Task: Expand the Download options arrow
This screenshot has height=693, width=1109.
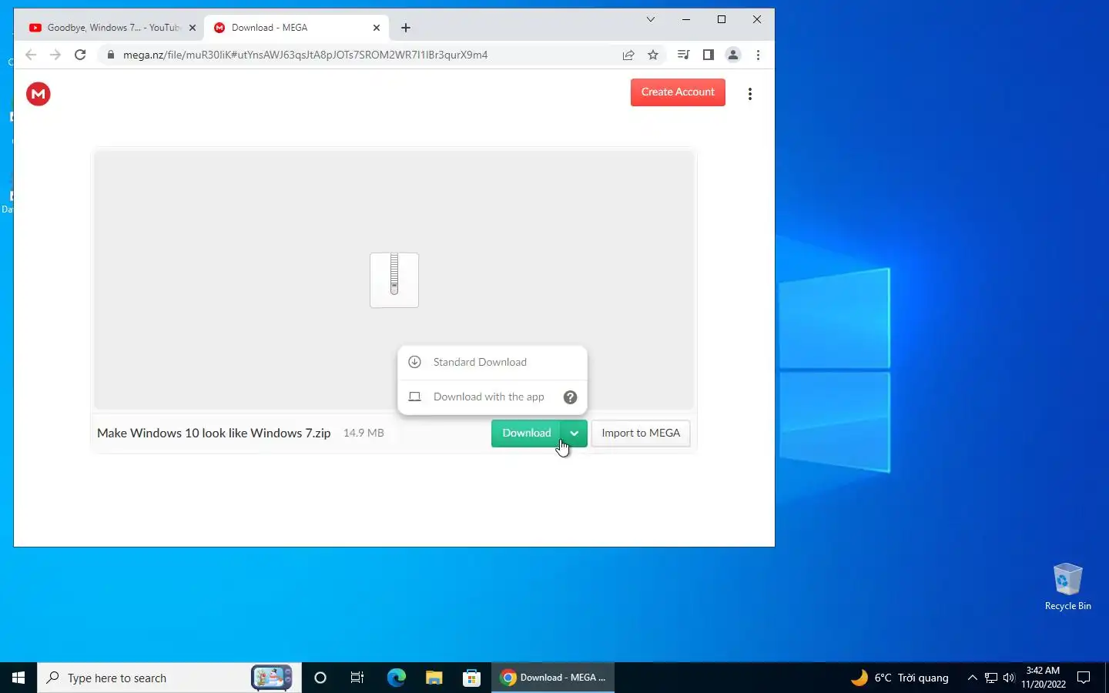Action: 575,434
